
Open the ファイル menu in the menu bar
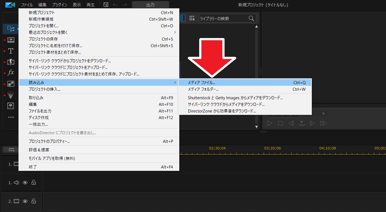tap(27, 5)
